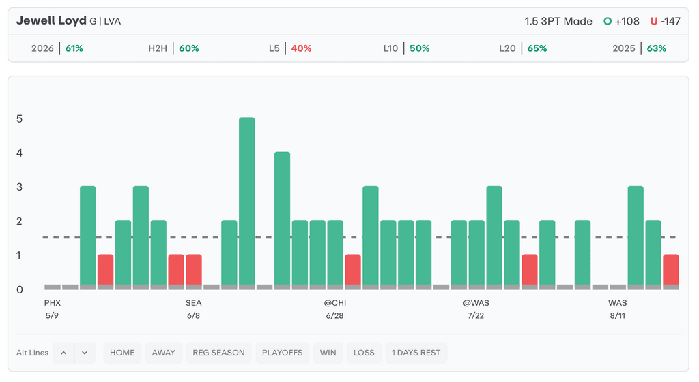Click the SEA 6/8 axis label
699x382 pixels.
coord(193,309)
